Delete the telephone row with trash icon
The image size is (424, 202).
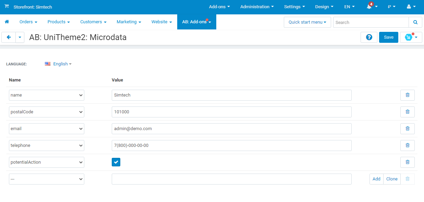(x=407, y=146)
